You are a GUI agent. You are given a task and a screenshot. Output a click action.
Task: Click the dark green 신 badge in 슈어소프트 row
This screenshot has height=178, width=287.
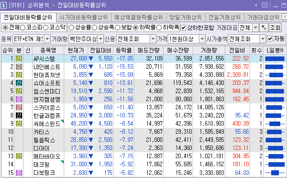pyautogui.click(x=19, y=83)
